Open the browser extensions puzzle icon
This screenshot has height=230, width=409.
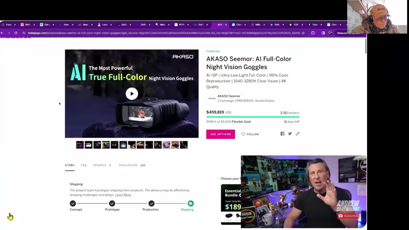pyautogui.click(x=313, y=33)
